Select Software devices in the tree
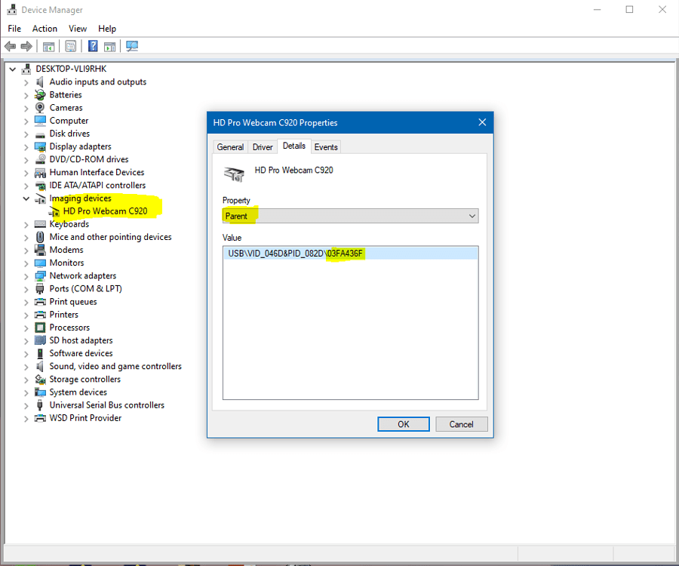This screenshot has width=679, height=566. (81, 353)
